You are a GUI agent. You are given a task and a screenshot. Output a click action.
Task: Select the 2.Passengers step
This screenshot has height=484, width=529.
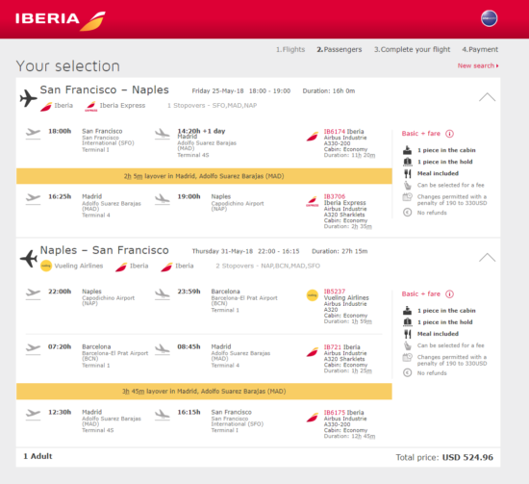(x=340, y=49)
